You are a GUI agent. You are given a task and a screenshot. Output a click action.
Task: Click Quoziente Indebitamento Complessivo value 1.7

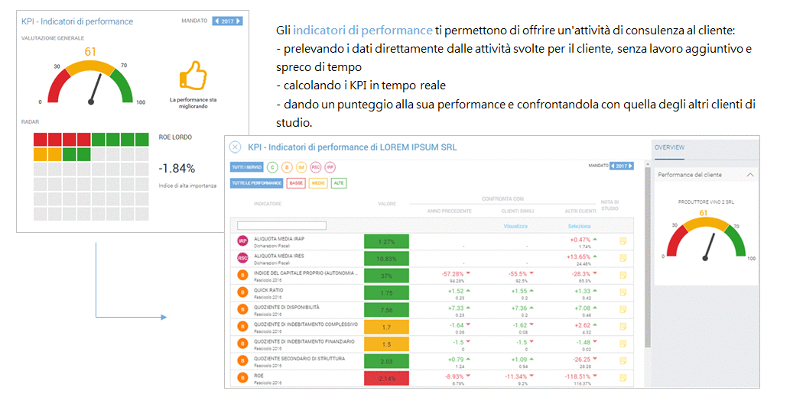(387, 327)
